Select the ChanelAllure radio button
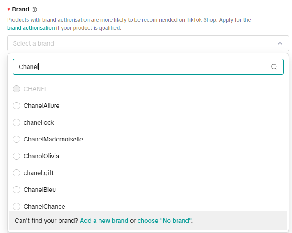Viewport: 292px width, 233px height. 16,106
